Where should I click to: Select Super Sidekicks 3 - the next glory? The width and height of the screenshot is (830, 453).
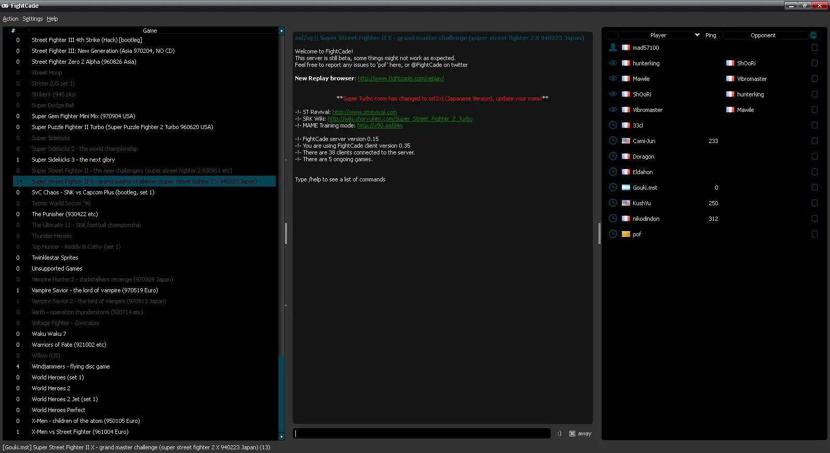click(x=144, y=160)
